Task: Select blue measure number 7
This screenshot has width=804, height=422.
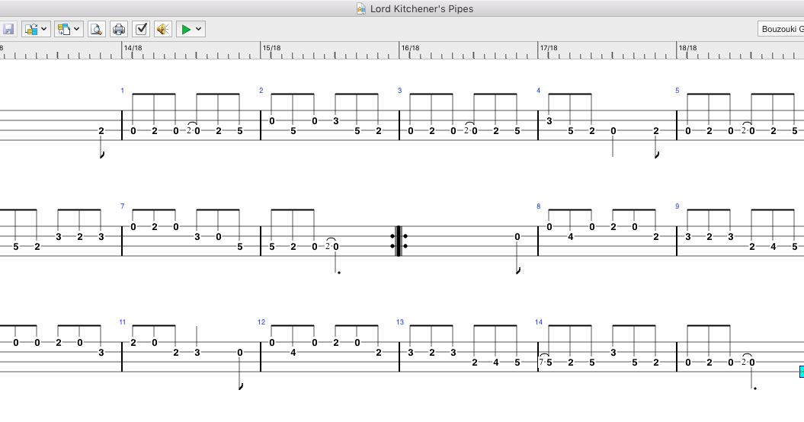Action: click(122, 206)
